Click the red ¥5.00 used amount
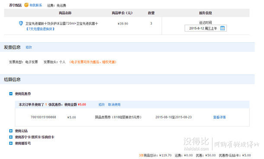The width and height of the screenshot is (264, 159). [82, 105]
